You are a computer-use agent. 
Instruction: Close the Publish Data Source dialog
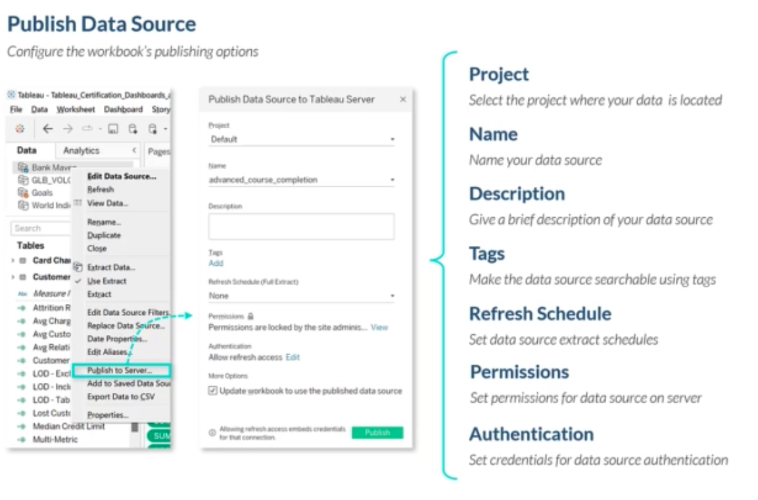point(403,99)
